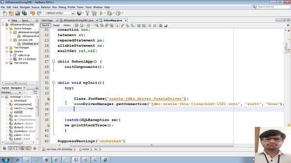
Task: Click the New Project toolbar icon
Action: [11, 13]
